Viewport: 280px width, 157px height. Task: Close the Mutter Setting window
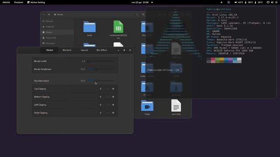pos(130,50)
